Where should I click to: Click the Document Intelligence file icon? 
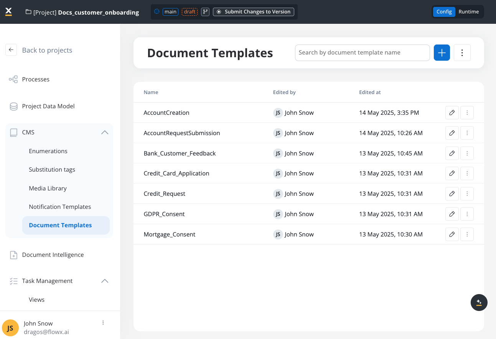pos(13,255)
